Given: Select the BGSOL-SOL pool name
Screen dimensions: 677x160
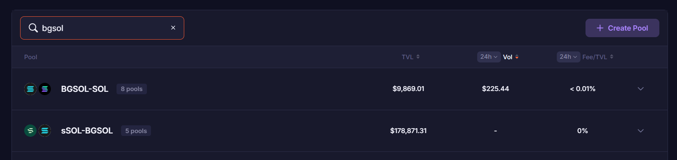Looking at the screenshot, I should pos(85,89).
